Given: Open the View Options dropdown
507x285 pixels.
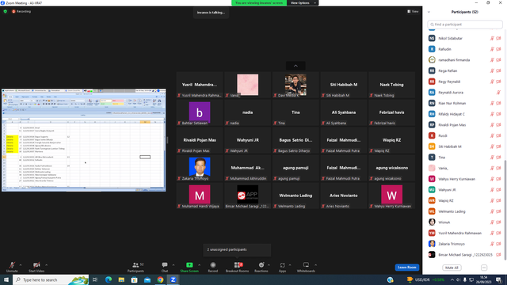Looking at the screenshot, I should click(303, 3).
